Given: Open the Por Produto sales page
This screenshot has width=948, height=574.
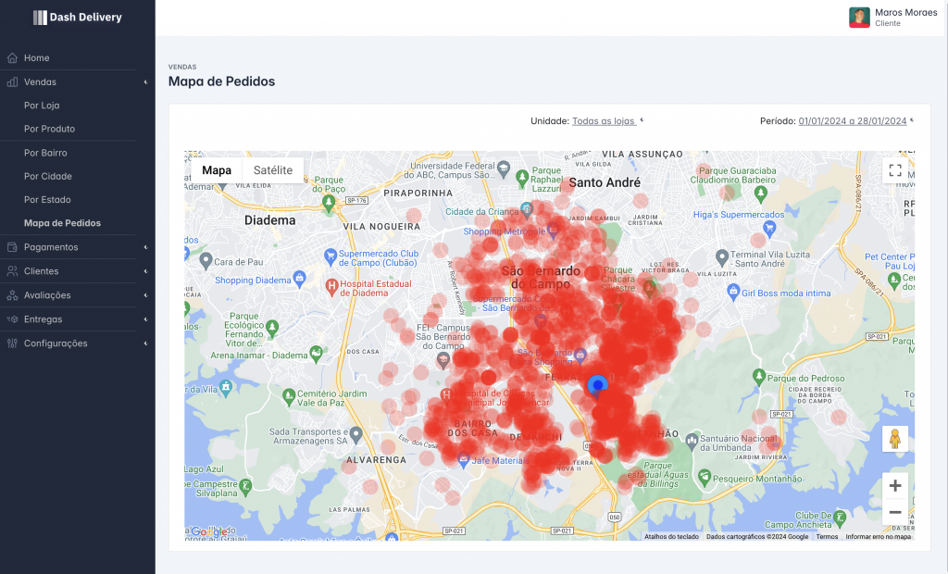Looking at the screenshot, I should [x=49, y=129].
